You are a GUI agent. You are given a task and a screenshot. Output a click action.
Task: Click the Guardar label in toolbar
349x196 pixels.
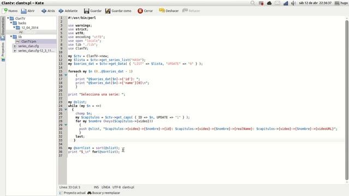[96, 11]
